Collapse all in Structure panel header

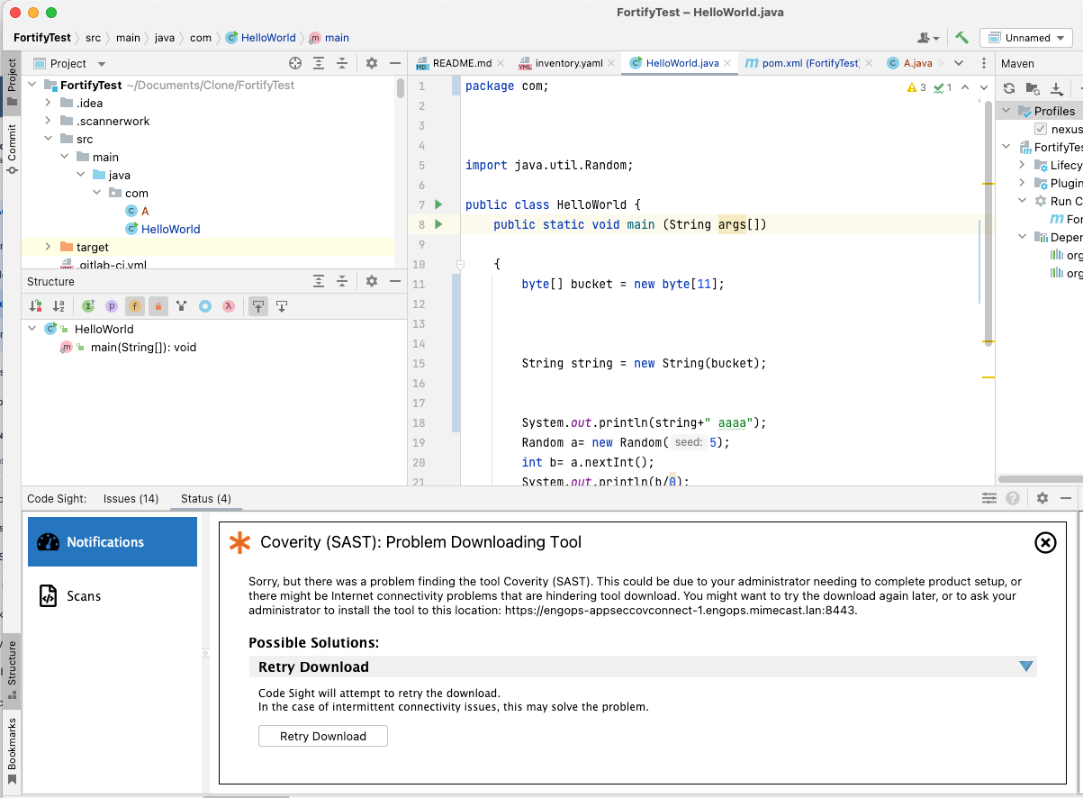[342, 281]
